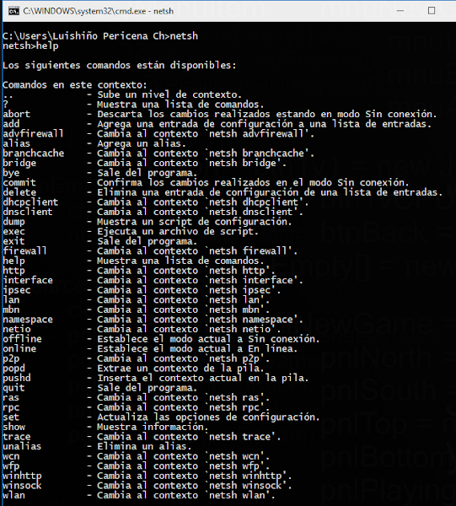Click the 'wlan' command at the bottom
Image resolution: width=456 pixels, height=506 pixels.
(x=13, y=495)
